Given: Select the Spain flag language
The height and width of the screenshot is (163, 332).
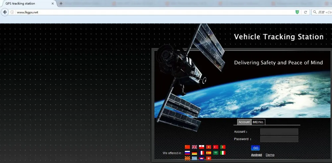Looking at the screenshot, I should pyautogui.click(x=208, y=153).
